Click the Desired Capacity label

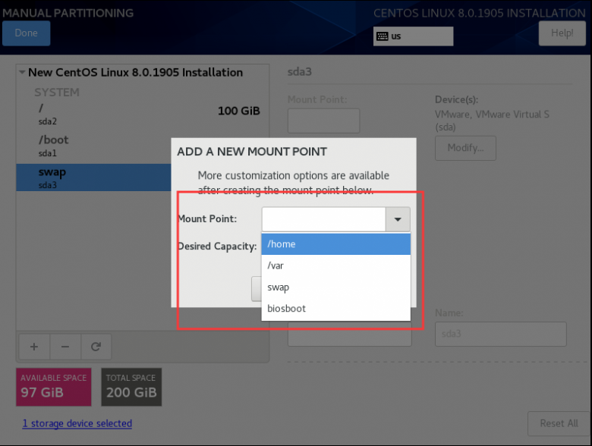pos(217,246)
